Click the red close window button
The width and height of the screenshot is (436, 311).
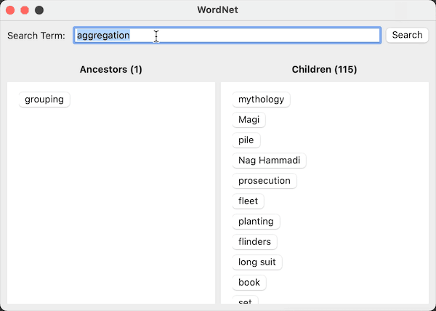pos(10,10)
